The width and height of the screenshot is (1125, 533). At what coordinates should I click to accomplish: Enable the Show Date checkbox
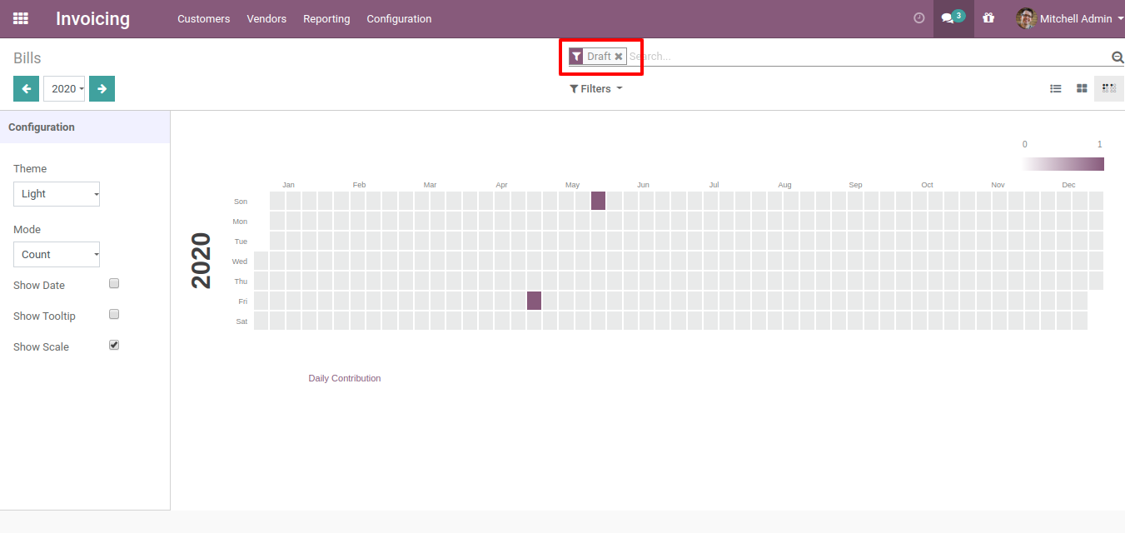tap(114, 283)
